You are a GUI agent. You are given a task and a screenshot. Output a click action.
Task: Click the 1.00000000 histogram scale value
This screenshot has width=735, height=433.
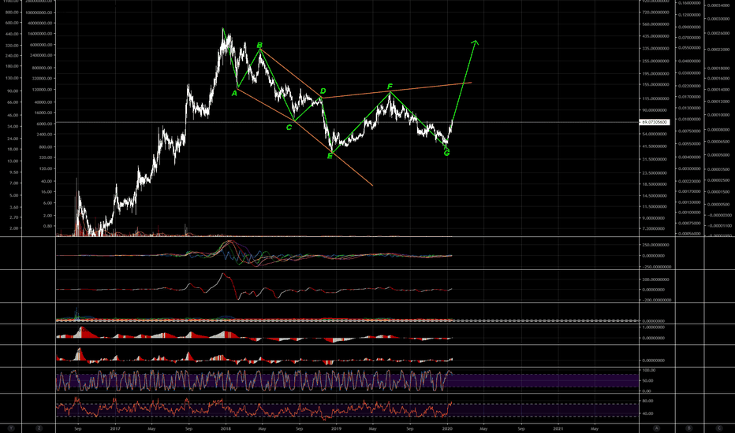click(653, 328)
